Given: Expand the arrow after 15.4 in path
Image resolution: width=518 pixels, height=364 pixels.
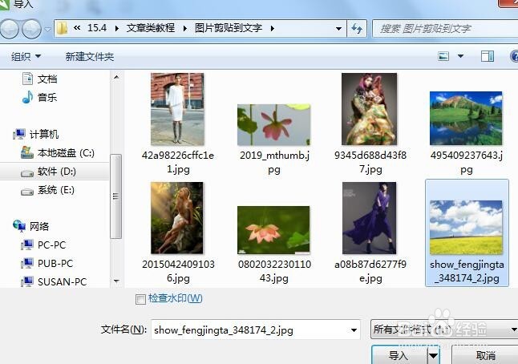Looking at the screenshot, I should (116, 28).
